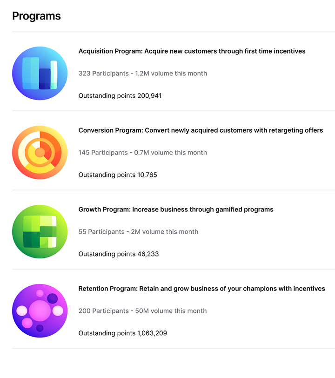The image size is (335, 378).
Task: Select the 145 Participants stats line
Action: pos(143,152)
